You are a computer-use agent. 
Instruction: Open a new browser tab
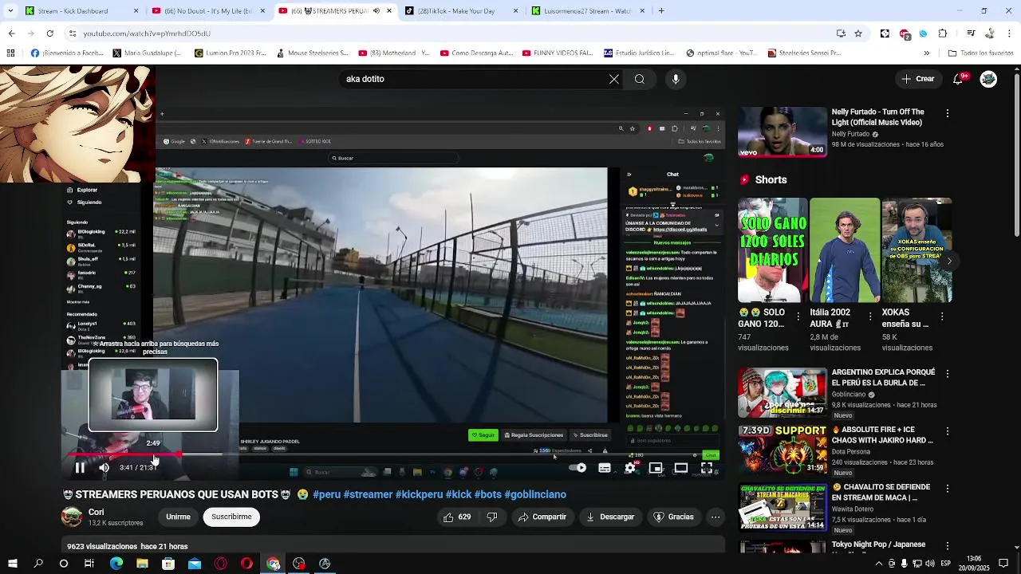[x=661, y=11]
